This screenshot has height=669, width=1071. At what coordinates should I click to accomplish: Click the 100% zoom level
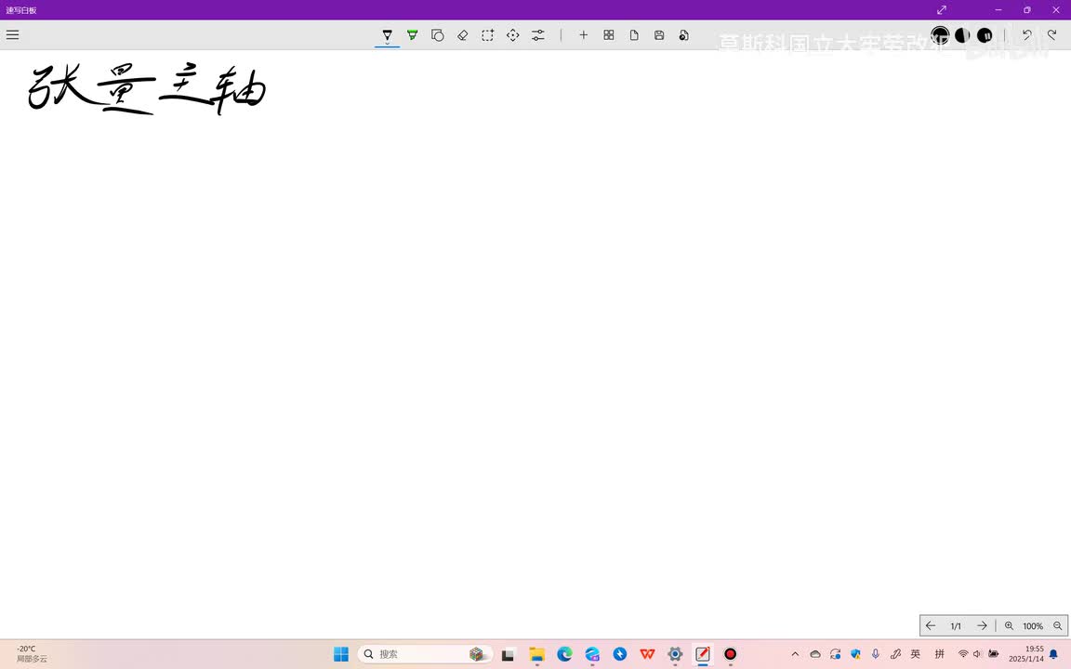pos(1033,626)
